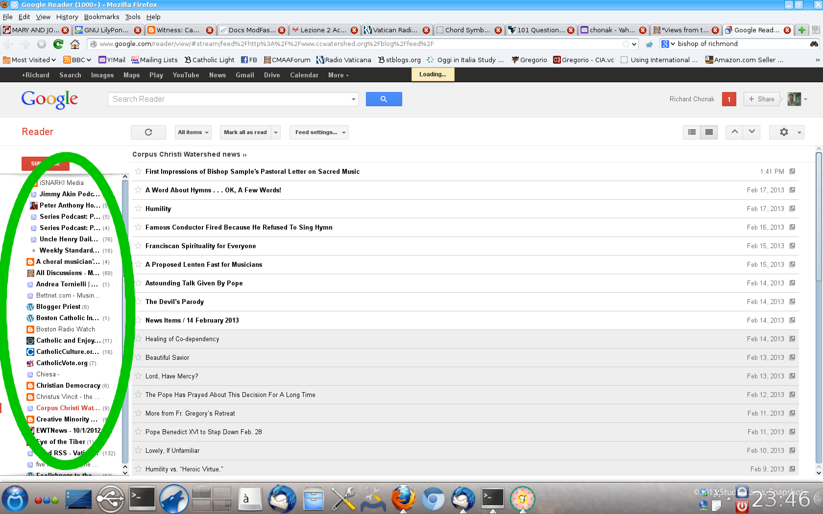Image resolution: width=823 pixels, height=514 pixels.
Task: Click the Share button
Action: [761, 99]
